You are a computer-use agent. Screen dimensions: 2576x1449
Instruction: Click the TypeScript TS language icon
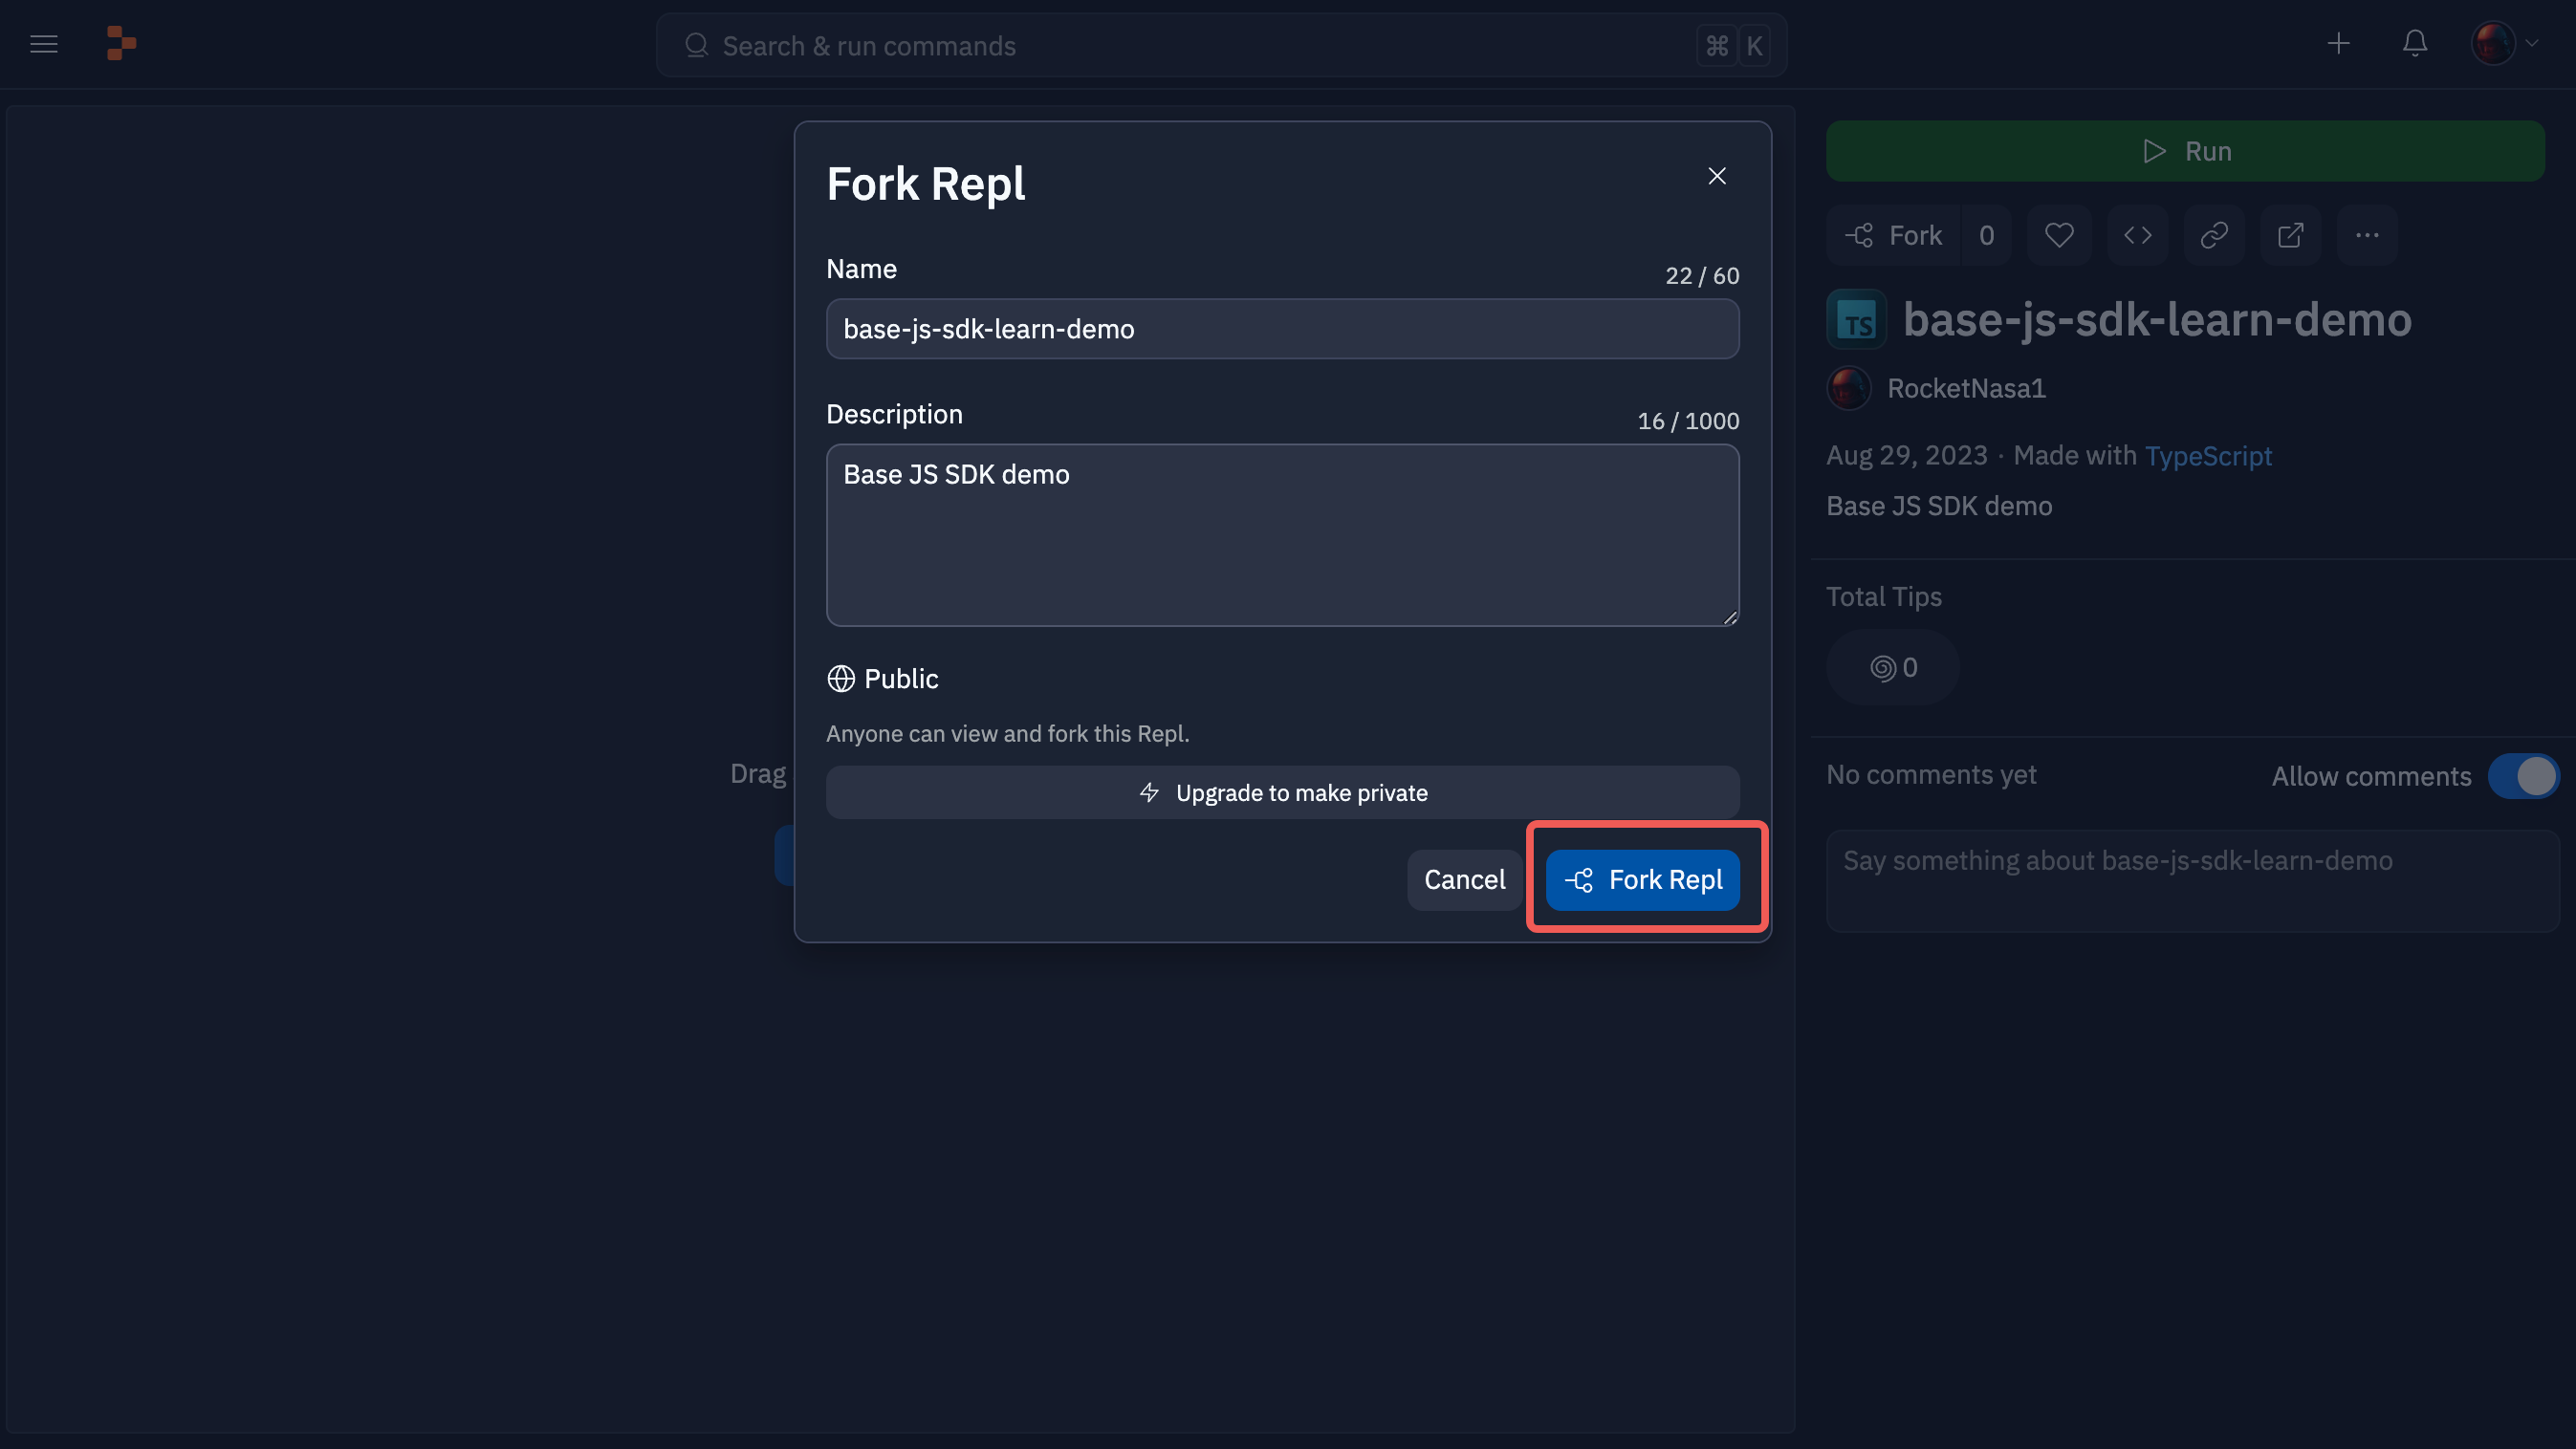1857,320
